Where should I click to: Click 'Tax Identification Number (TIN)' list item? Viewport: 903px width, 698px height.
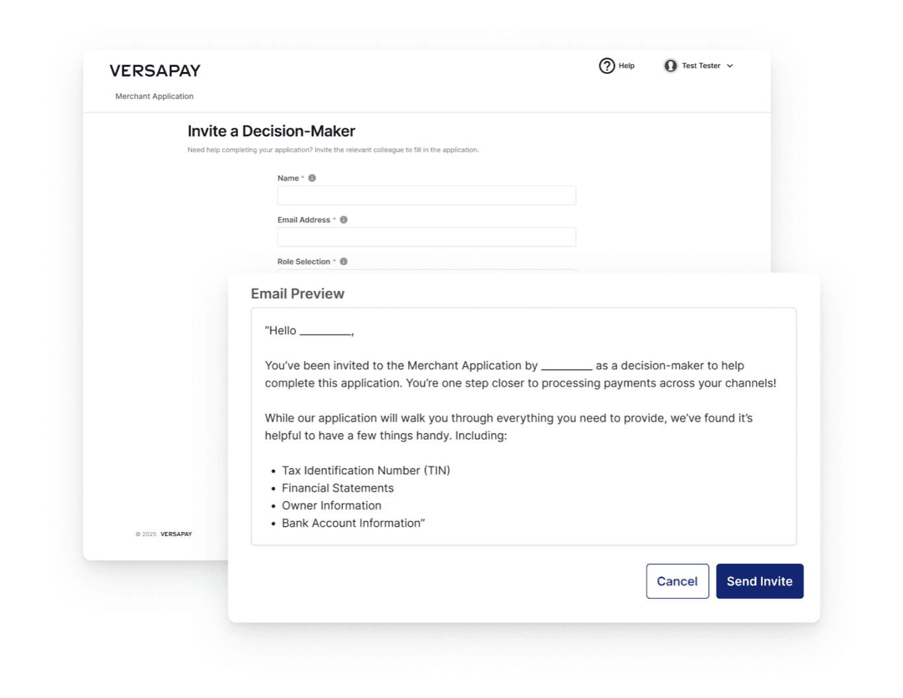366,470
